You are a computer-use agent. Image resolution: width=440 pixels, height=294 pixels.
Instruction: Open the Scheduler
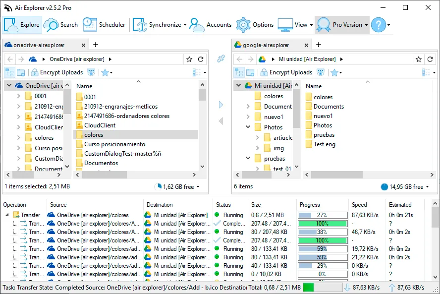[104, 25]
